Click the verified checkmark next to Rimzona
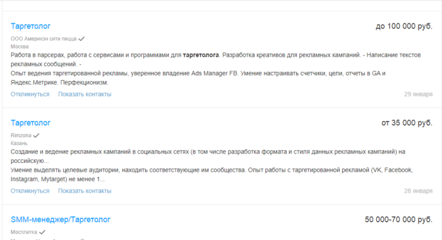Image resolution: width=442 pixels, height=240 pixels. [x=36, y=135]
